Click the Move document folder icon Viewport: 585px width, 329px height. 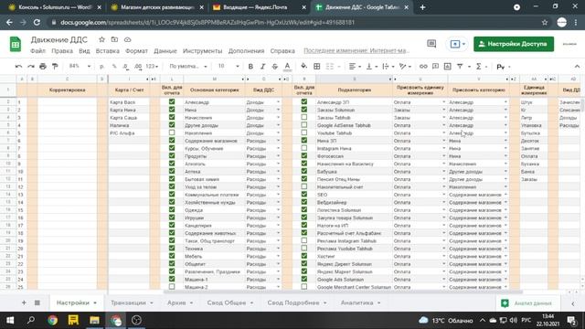pos(114,39)
